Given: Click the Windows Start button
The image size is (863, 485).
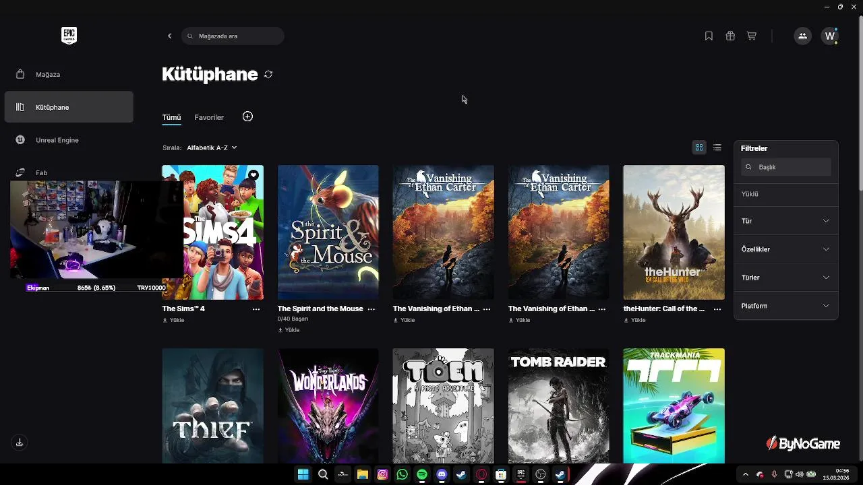Looking at the screenshot, I should point(303,474).
